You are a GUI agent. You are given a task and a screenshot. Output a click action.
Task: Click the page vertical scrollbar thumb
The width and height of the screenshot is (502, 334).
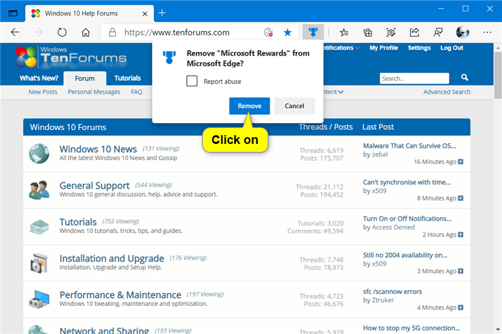[x=498, y=75]
